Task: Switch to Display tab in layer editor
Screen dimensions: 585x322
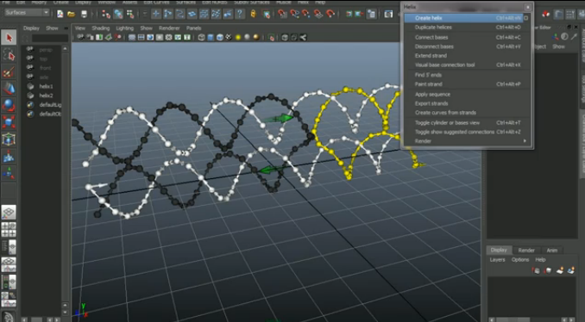Action: [x=499, y=251]
